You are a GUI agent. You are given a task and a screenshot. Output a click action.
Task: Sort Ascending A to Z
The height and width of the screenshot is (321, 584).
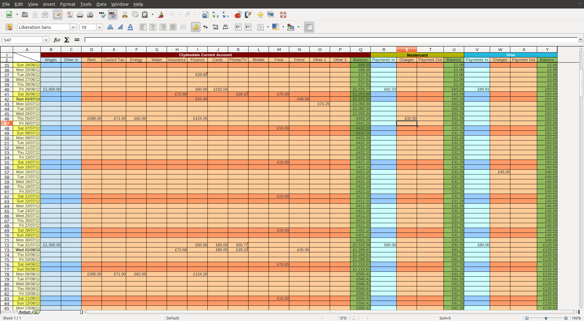coord(215,15)
